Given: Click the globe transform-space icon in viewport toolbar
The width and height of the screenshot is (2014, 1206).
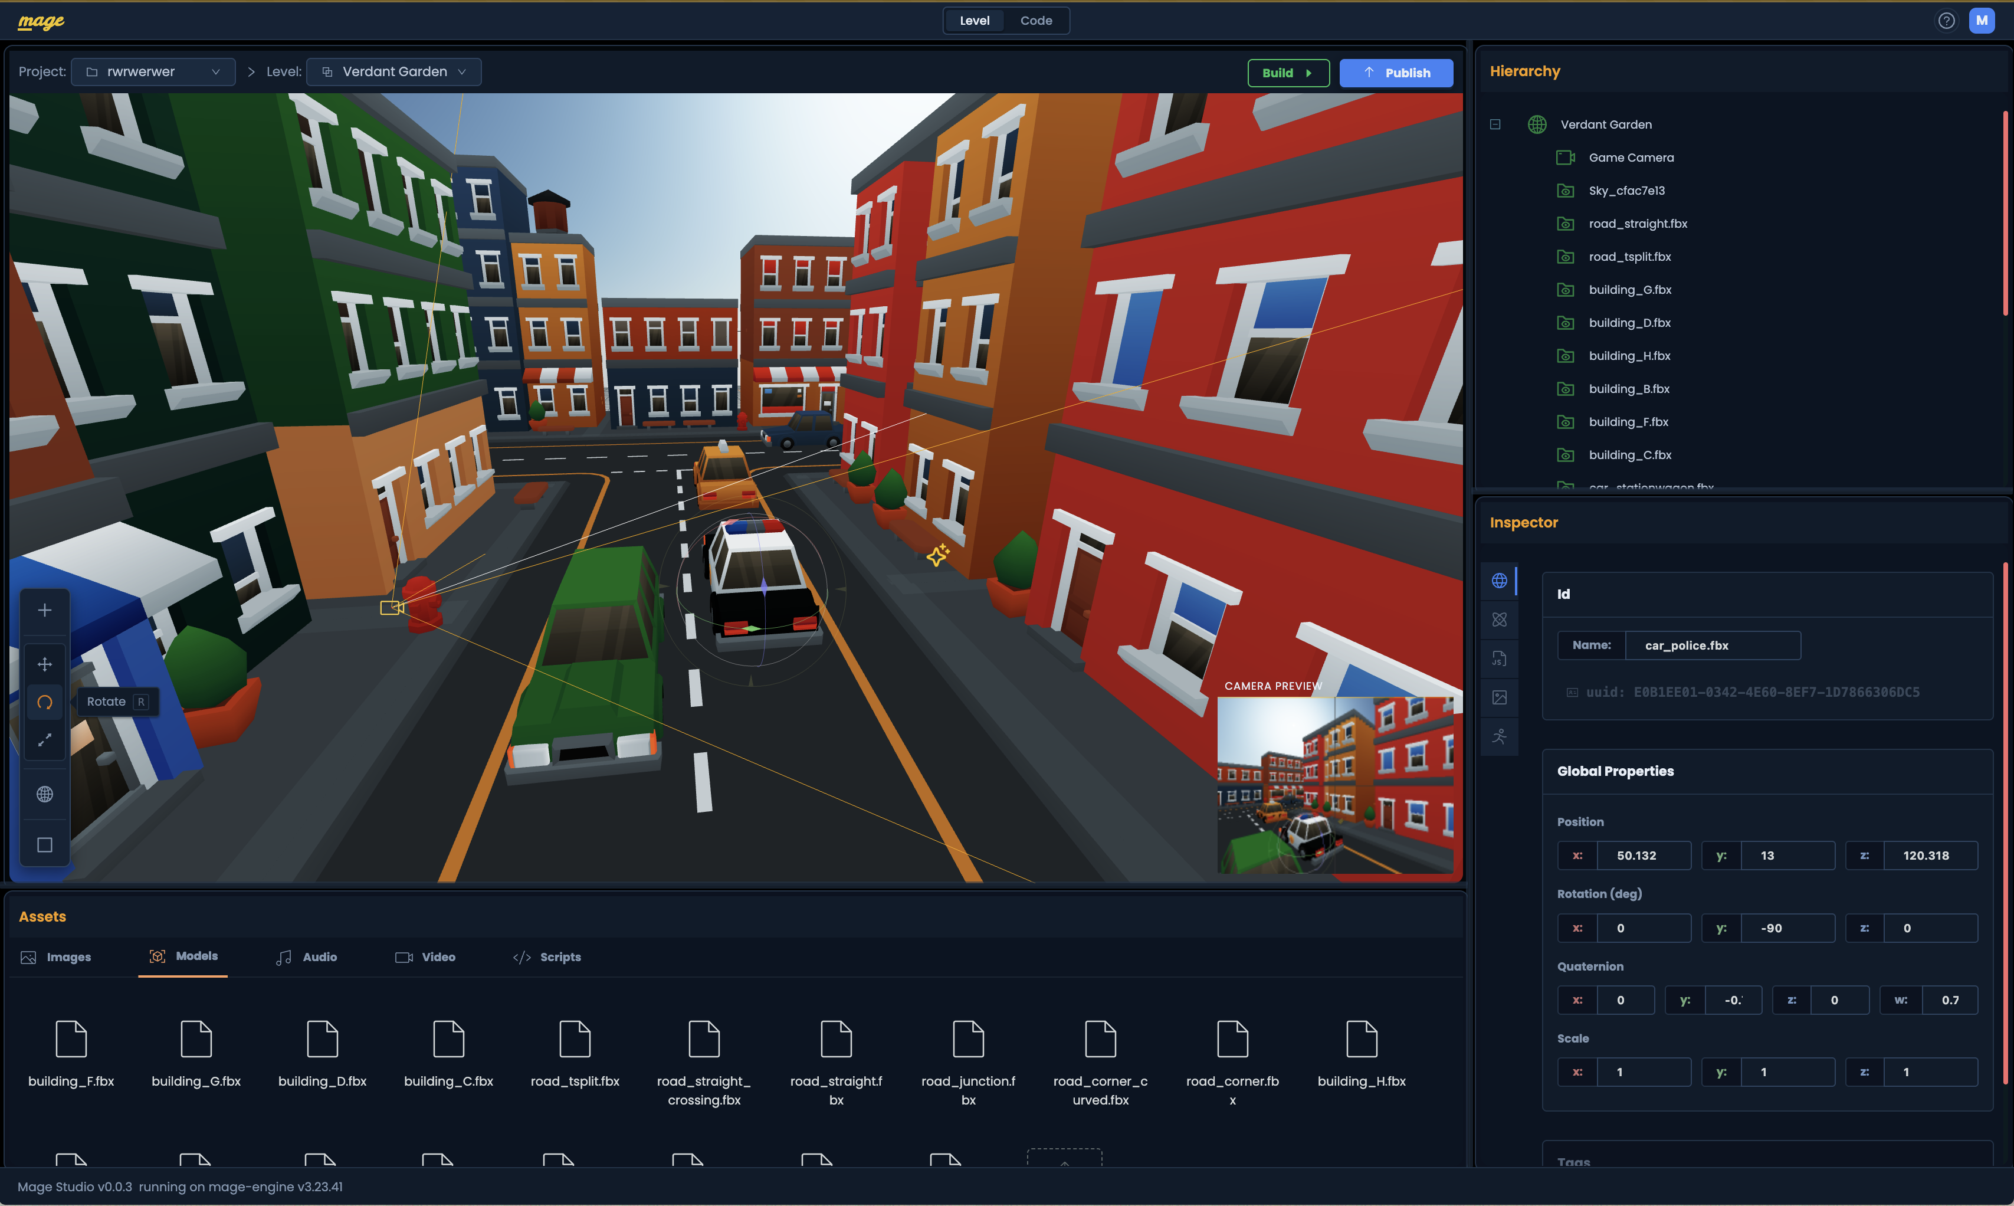Looking at the screenshot, I should pos(45,794).
